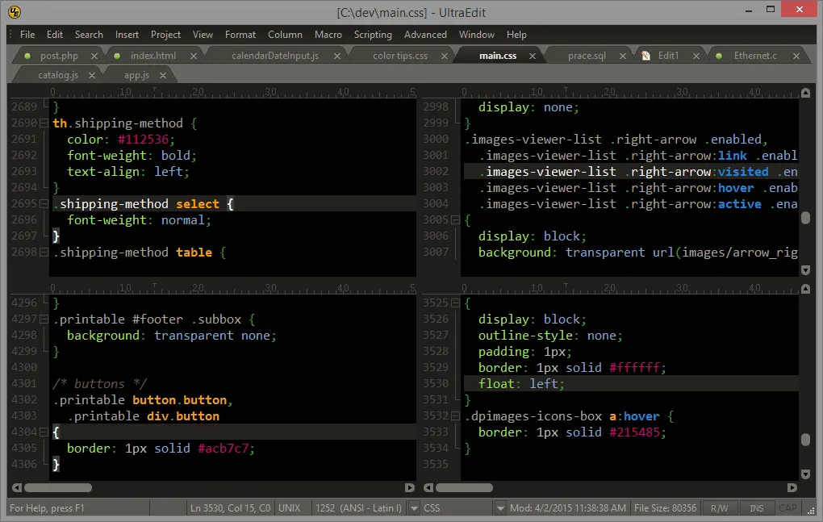Toggle the INS insert mode indicator
This screenshot has width=823, height=522.
point(757,508)
